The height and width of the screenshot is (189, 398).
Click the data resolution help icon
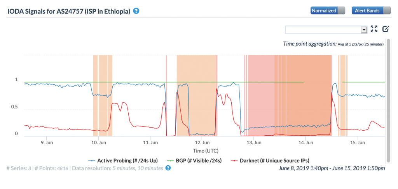point(168,168)
